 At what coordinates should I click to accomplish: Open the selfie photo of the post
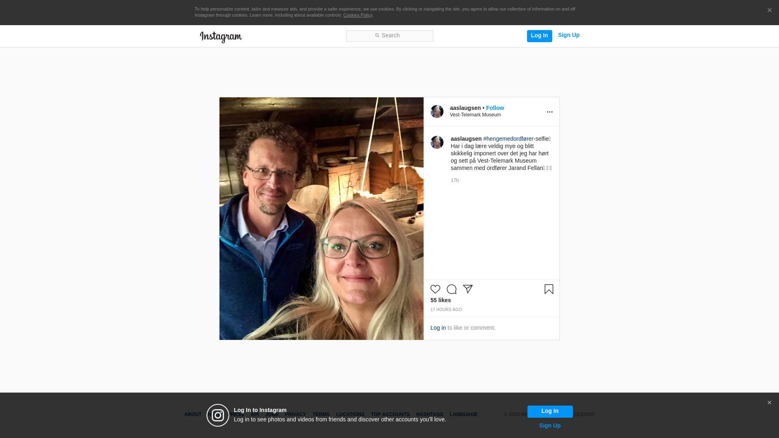(x=321, y=219)
